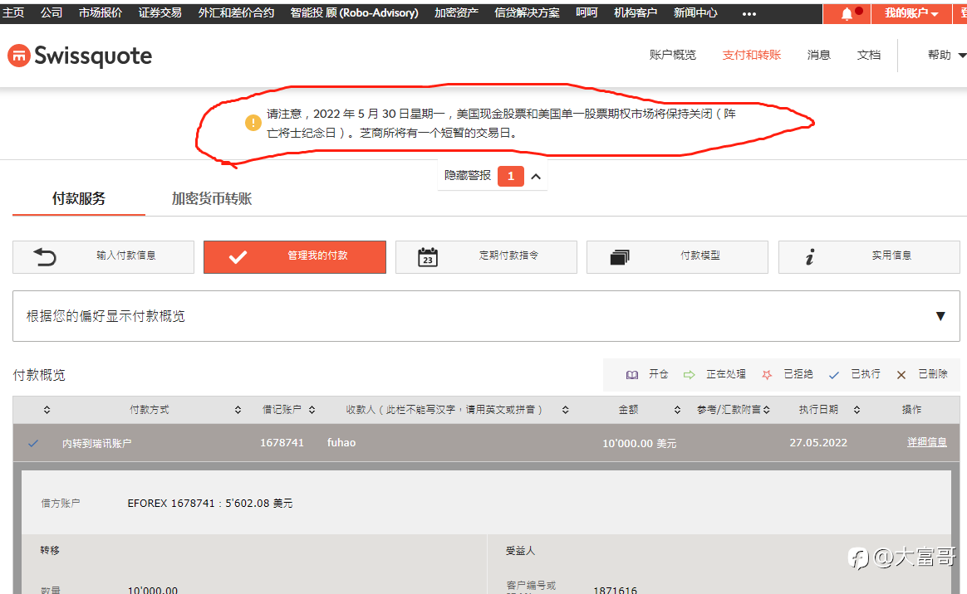Open the 证券交易 menu item

pos(160,12)
